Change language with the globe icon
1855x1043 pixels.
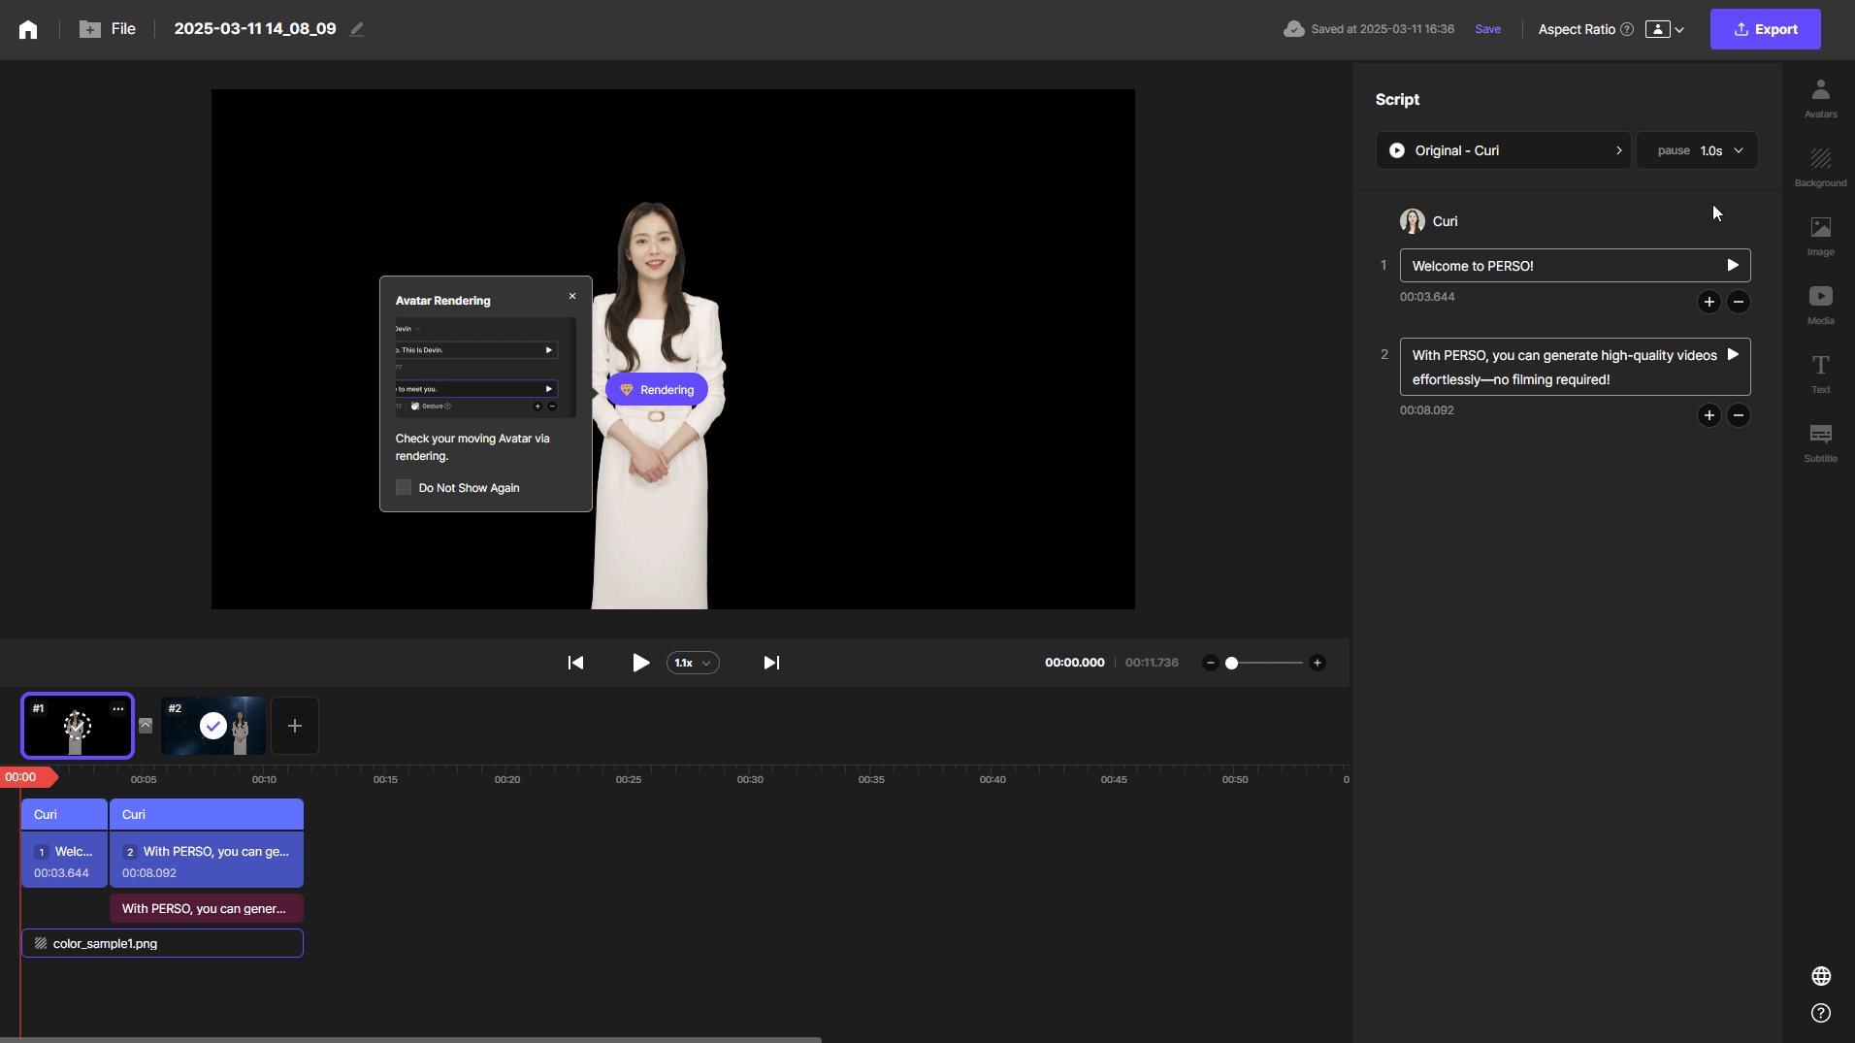tap(1821, 976)
